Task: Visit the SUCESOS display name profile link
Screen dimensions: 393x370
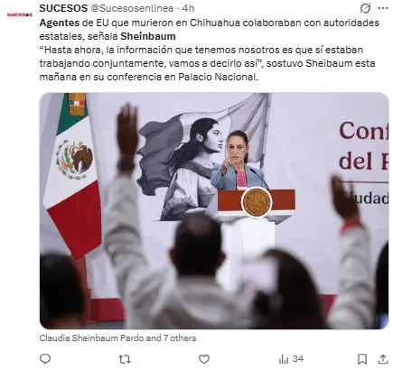Action: coord(63,8)
